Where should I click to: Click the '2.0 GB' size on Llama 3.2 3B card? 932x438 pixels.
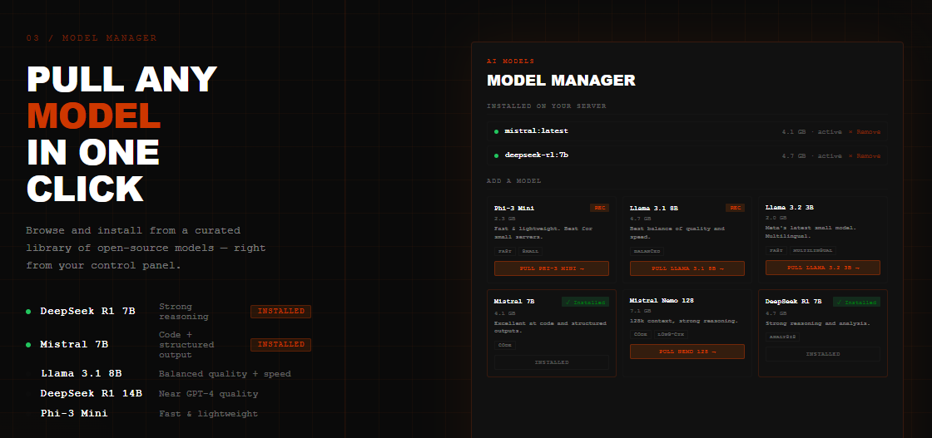776,218
